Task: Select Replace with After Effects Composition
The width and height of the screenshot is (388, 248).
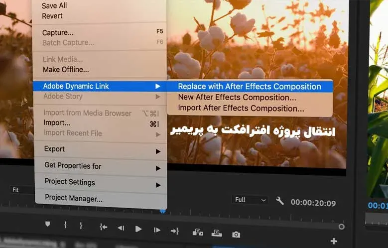Action: pyautogui.click(x=250, y=87)
